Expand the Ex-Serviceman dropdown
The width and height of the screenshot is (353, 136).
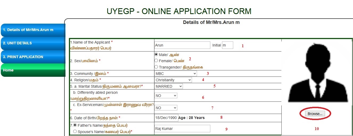[x=166, y=108]
